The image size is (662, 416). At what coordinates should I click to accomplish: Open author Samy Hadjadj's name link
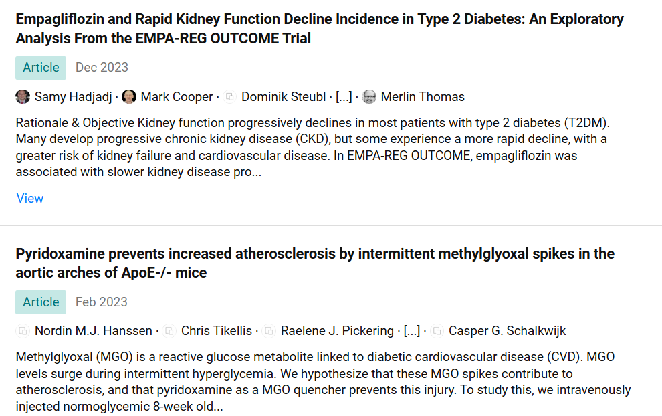(73, 97)
